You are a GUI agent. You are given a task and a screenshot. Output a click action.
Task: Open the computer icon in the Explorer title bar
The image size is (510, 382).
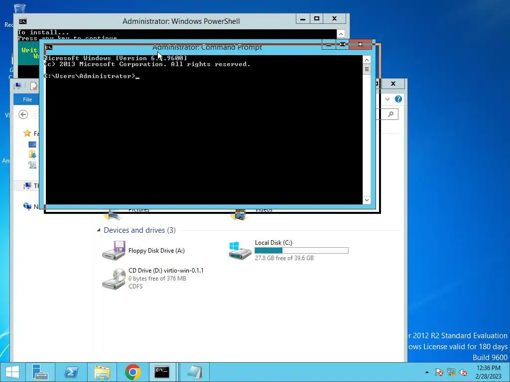click(17, 86)
